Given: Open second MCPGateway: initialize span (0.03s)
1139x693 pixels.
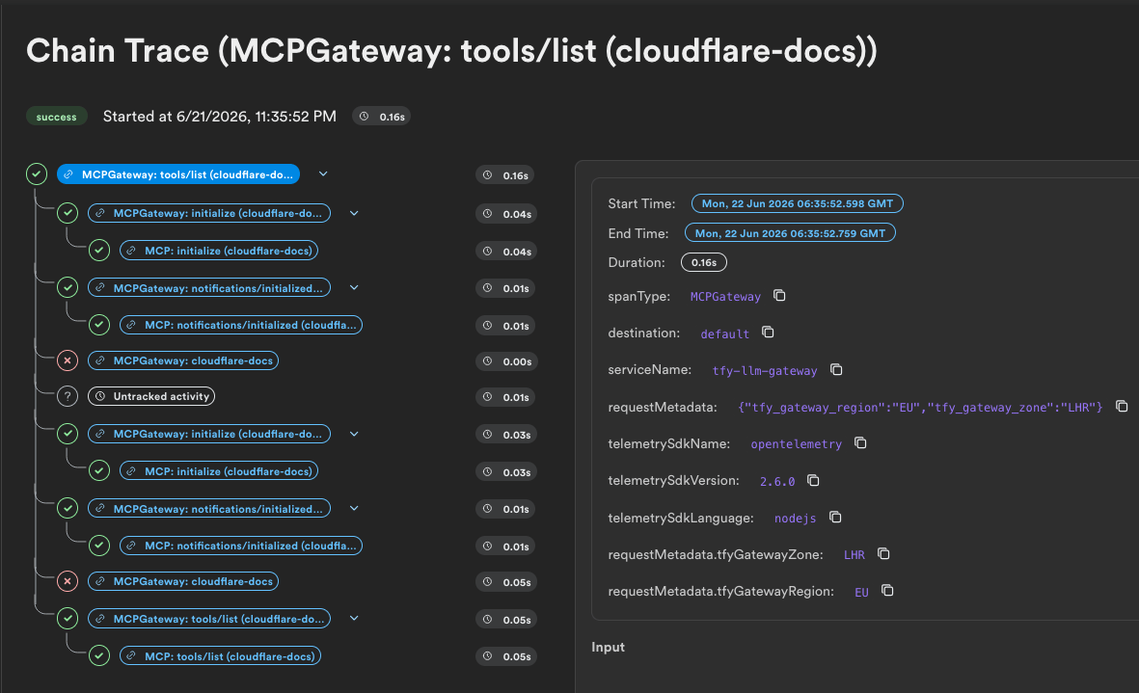Looking at the screenshot, I should coord(209,434).
